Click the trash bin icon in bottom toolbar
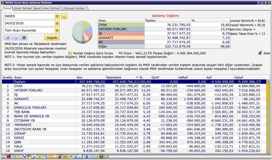Image resolution: width=272 pixels, height=160 pixels. (x=101, y=157)
